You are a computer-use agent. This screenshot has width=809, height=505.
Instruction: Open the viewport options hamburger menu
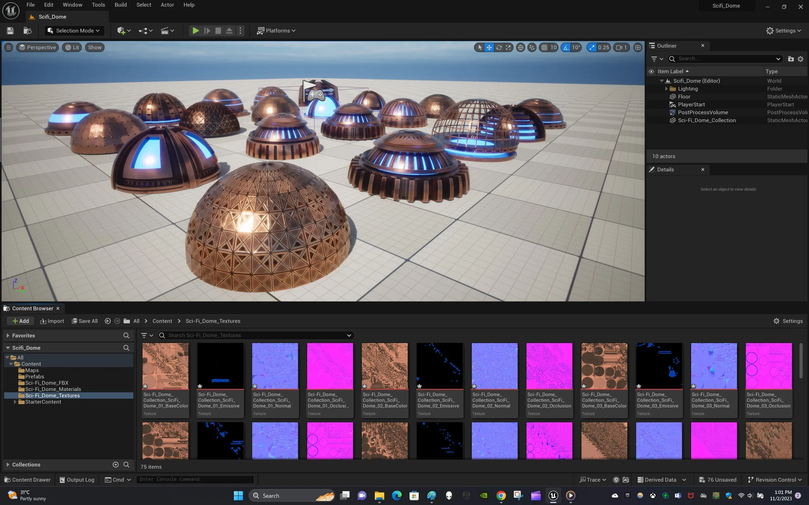9,47
